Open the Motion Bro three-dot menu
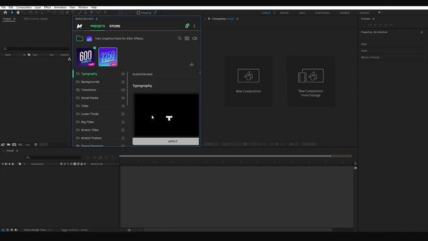The width and height of the screenshot is (428, 241). click(x=194, y=26)
